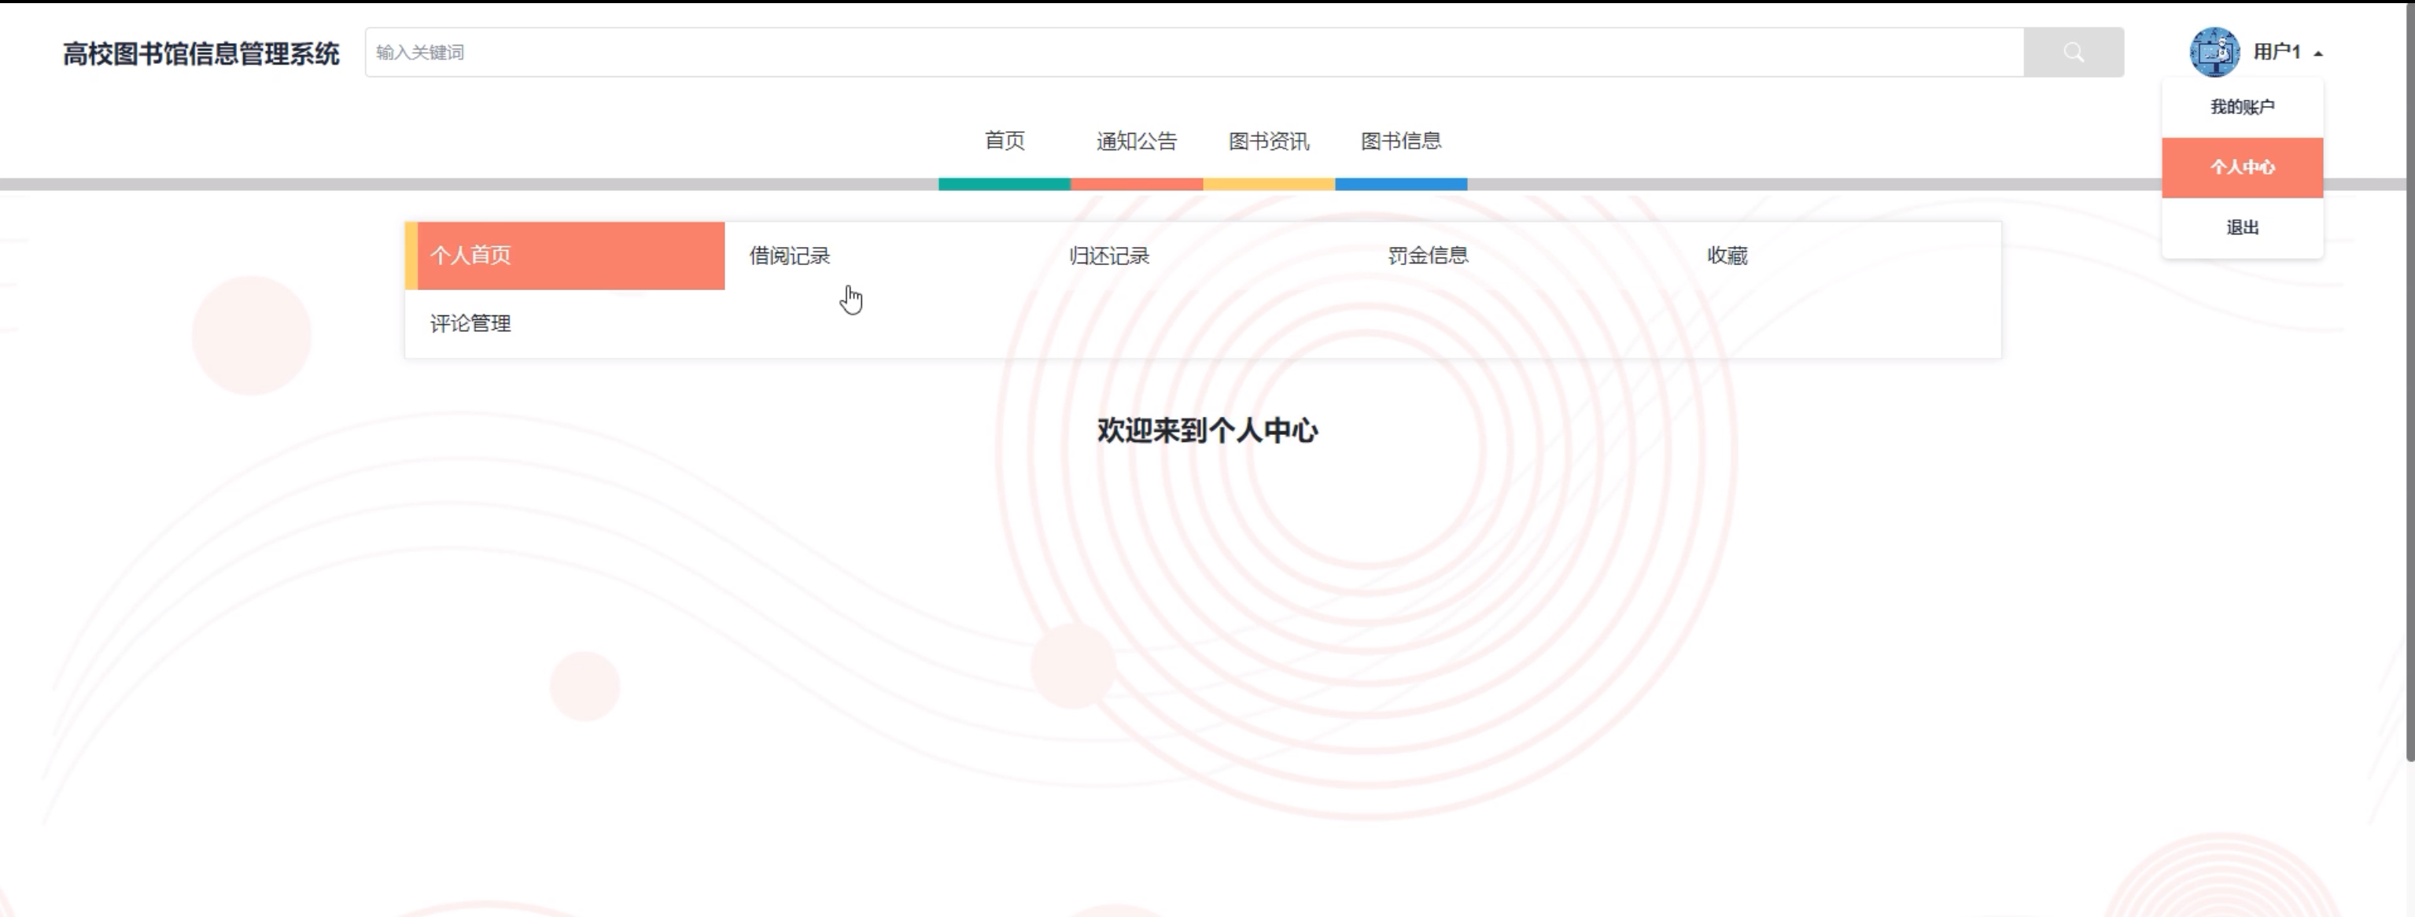Click the search magnifier icon button
The height and width of the screenshot is (917, 2415).
(x=2073, y=53)
